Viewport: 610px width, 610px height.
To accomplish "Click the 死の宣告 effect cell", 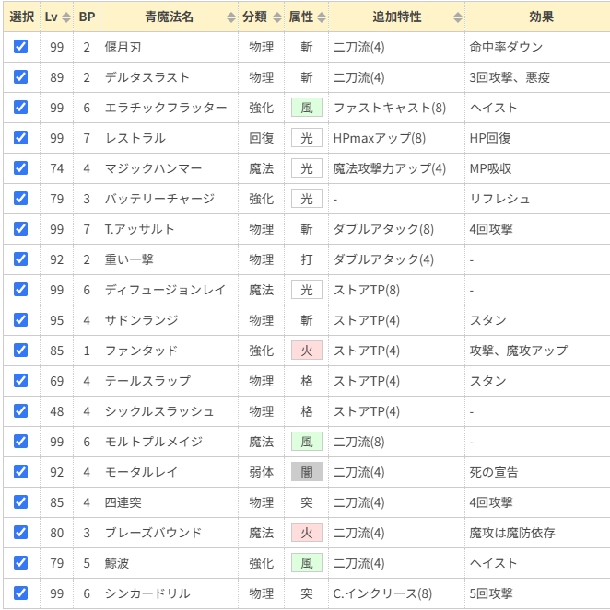I will pos(494,472).
